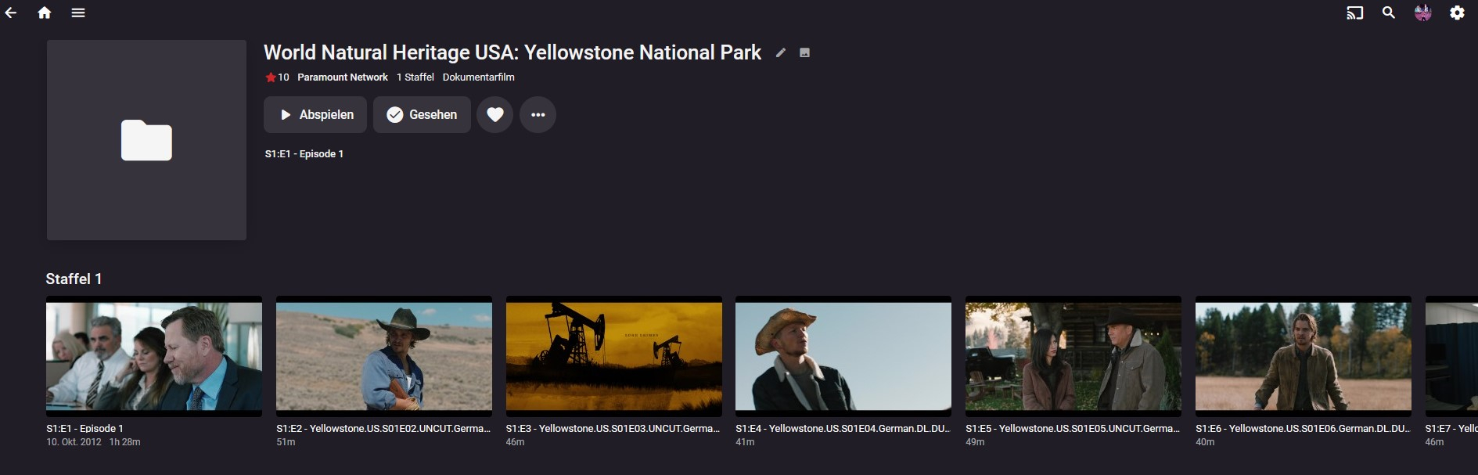
Task: Open the Paramount Network studio link
Action: pyautogui.click(x=343, y=77)
